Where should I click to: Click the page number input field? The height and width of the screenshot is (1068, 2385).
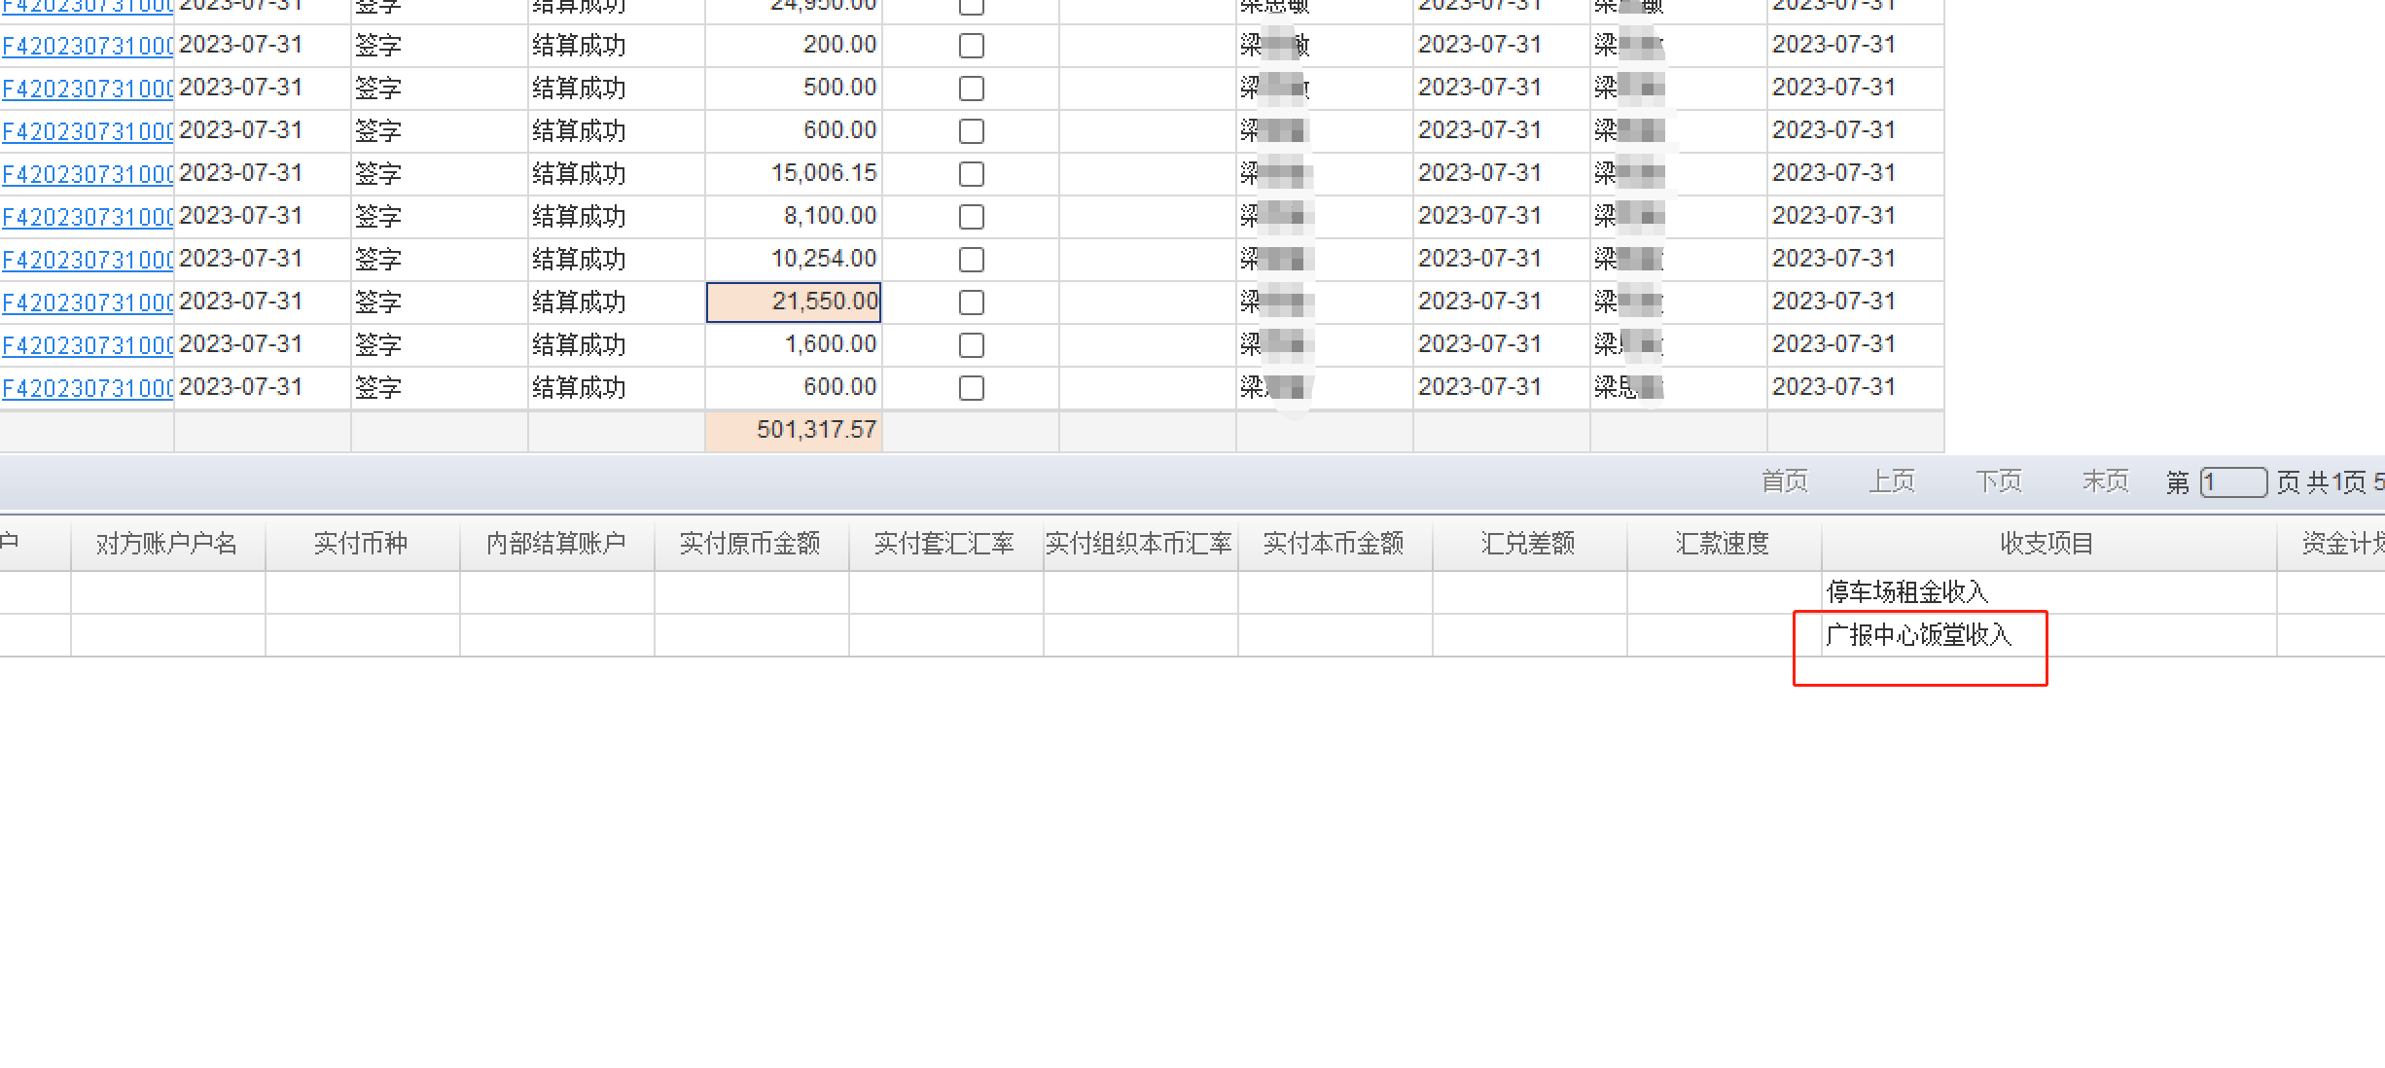2233,482
